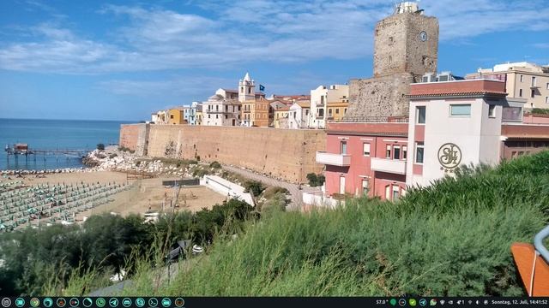Open the Telegram tray icon

423,302
